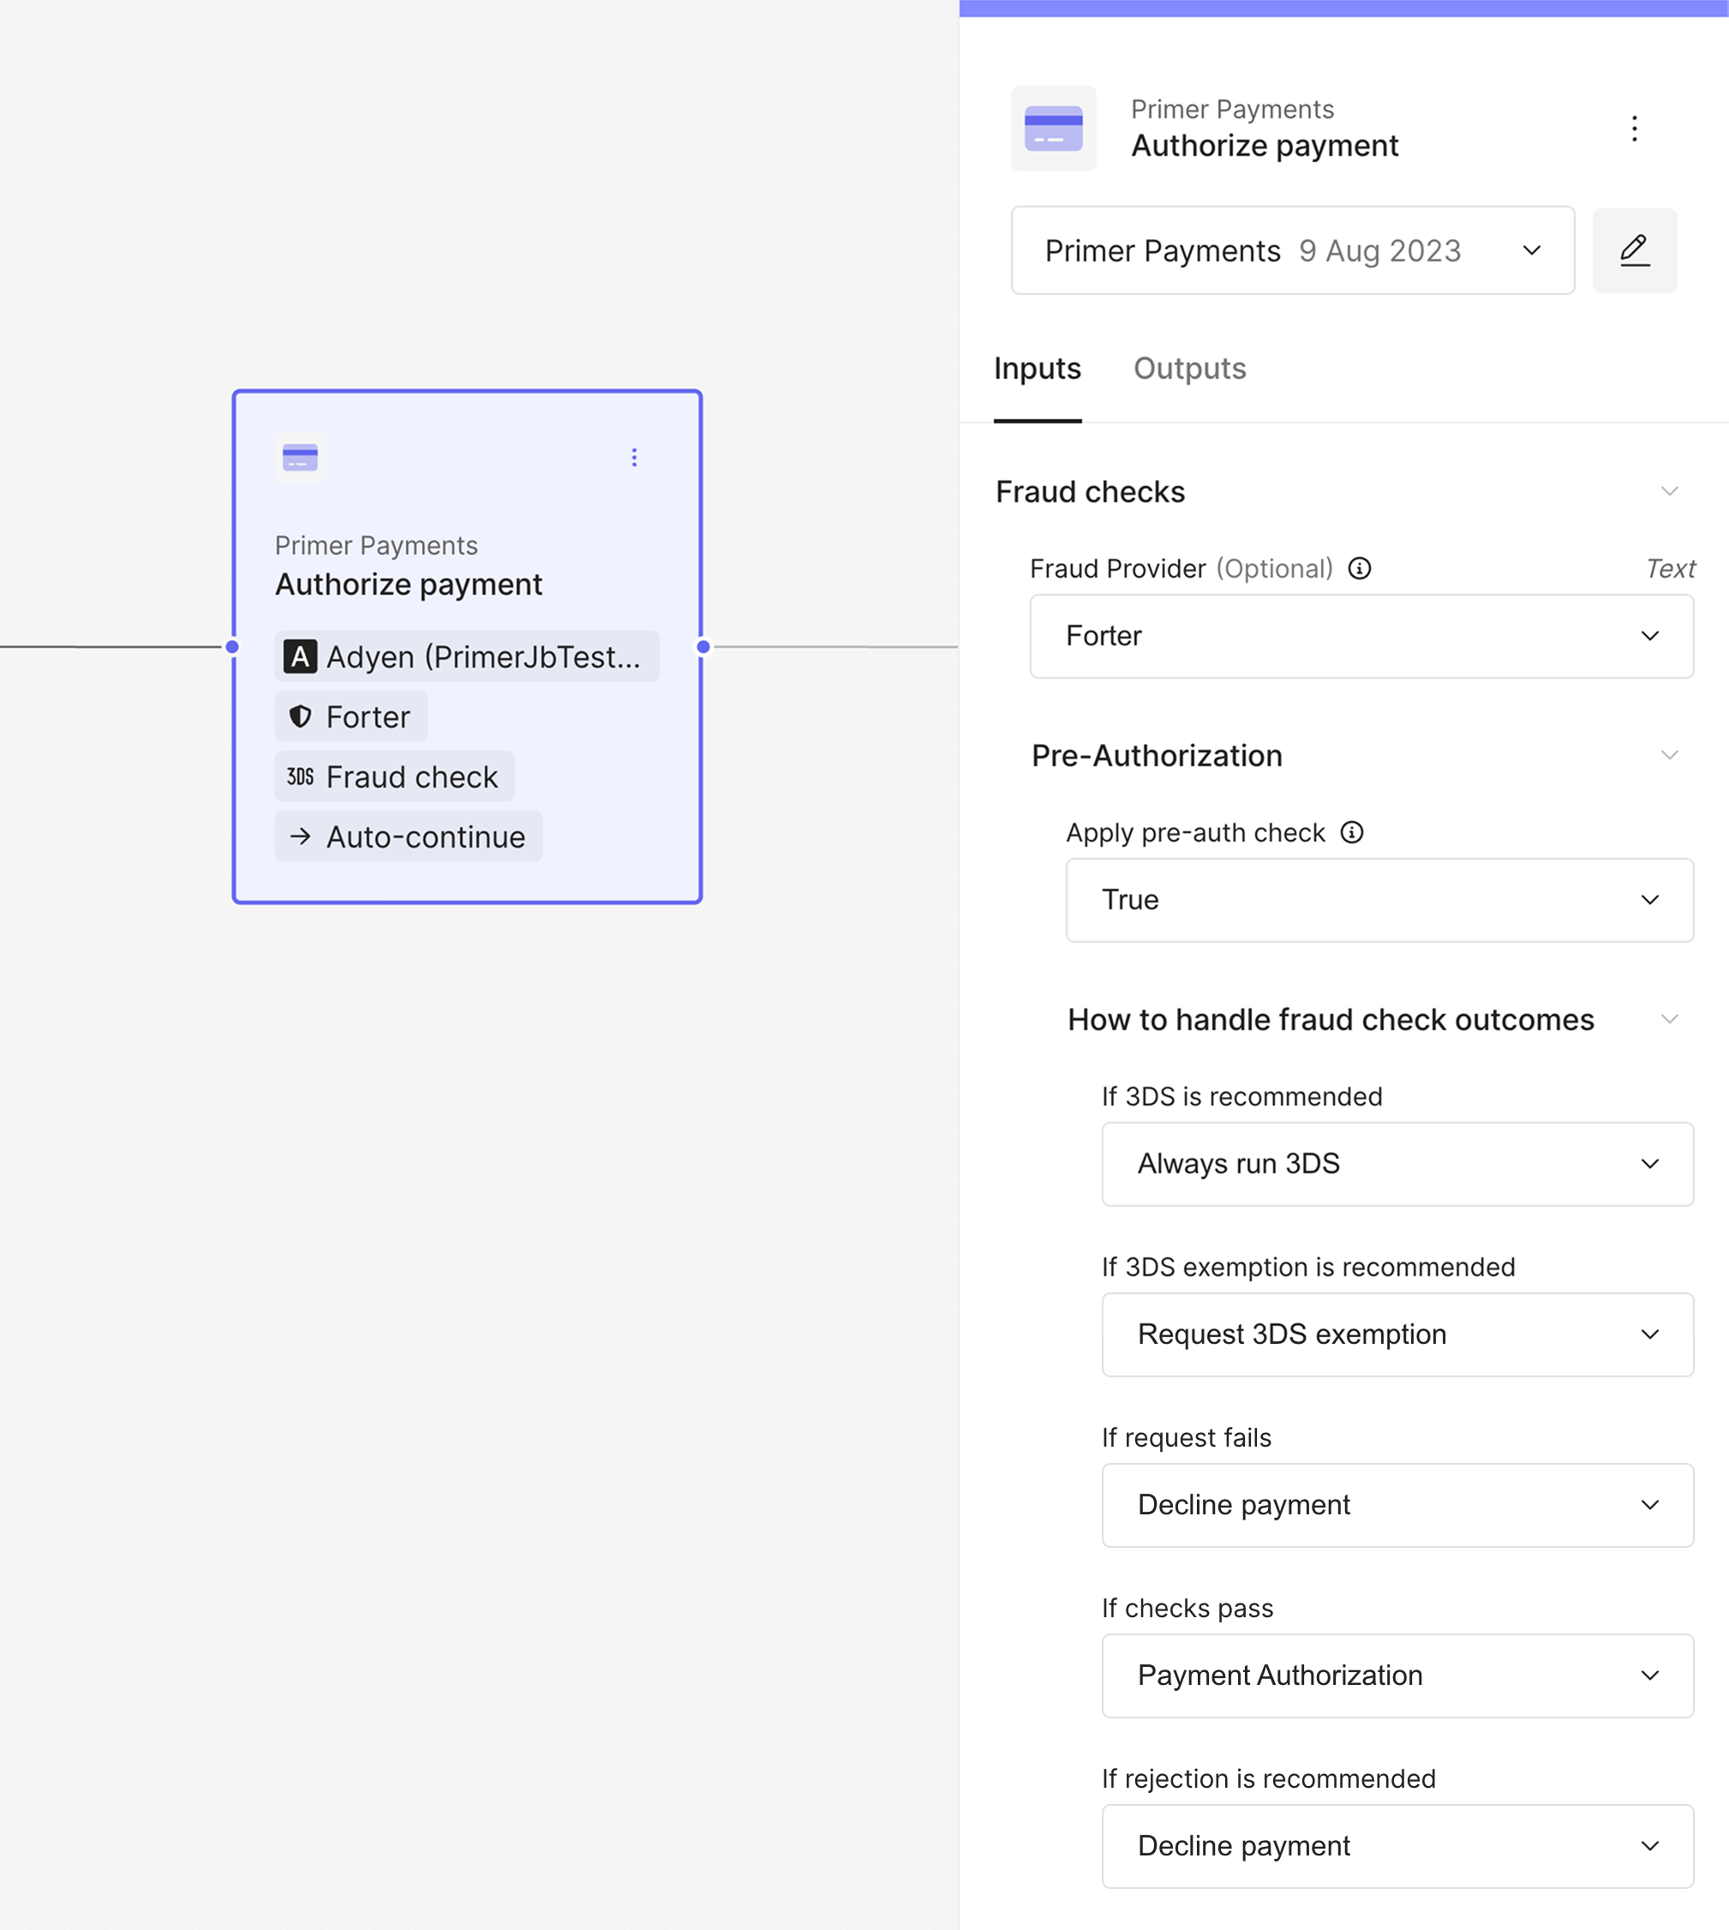Collapse the Fraud checks section
Viewport: 1729px width, 1930px height.
(x=1670, y=491)
